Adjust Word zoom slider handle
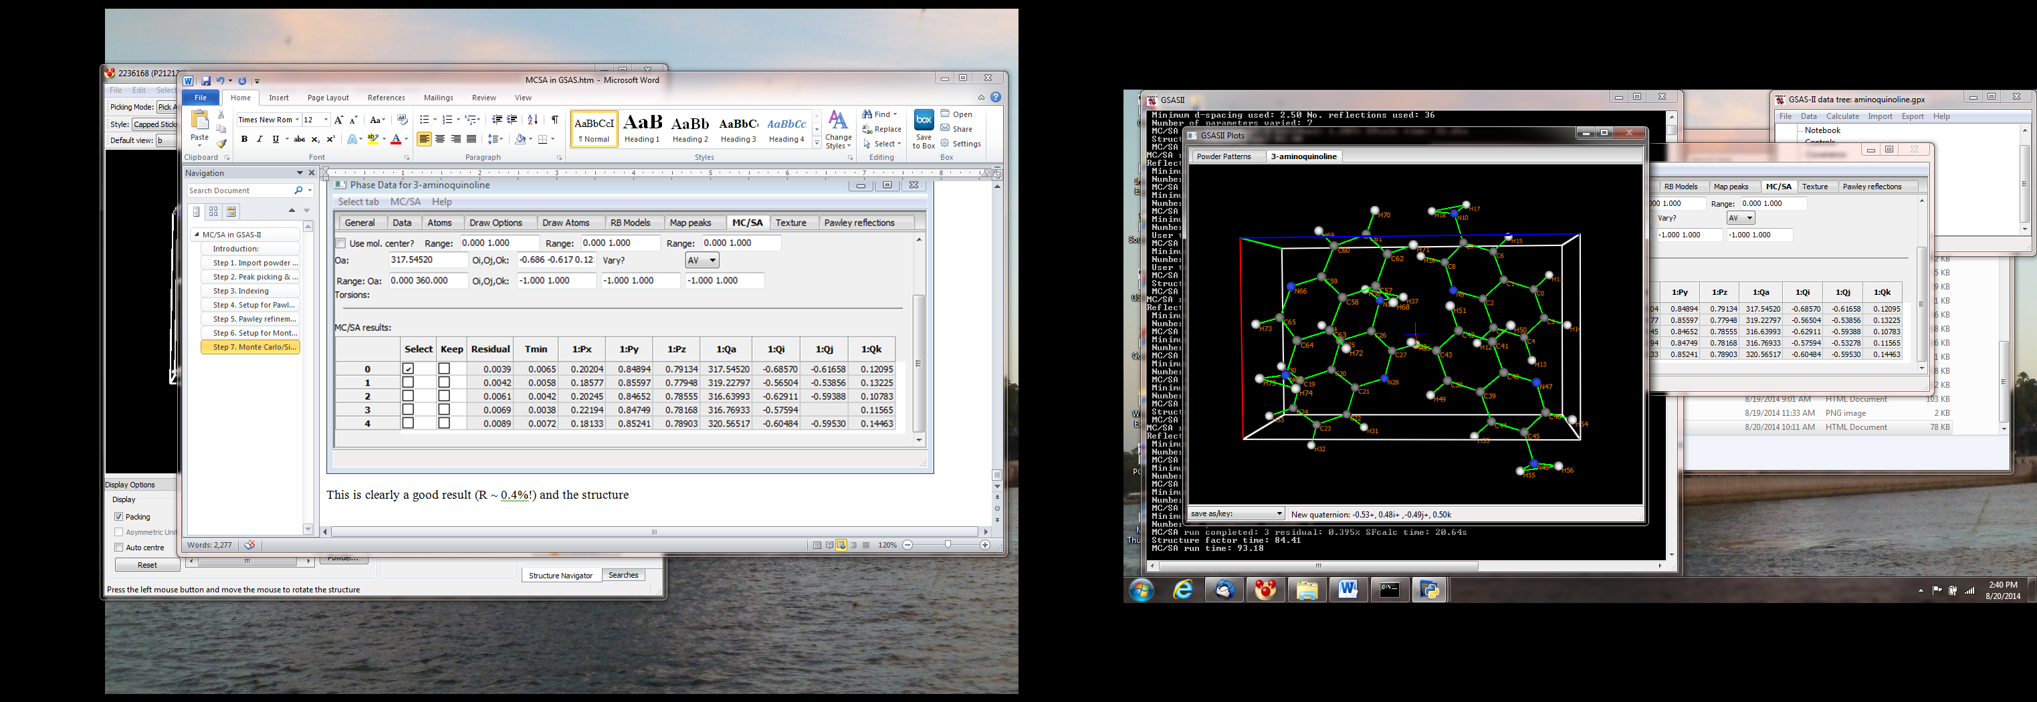This screenshot has height=702, width=2037. pyautogui.click(x=948, y=545)
